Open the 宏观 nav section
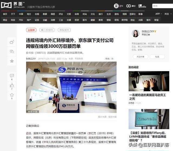The image size is (173, 151). (x=37, y=14)
